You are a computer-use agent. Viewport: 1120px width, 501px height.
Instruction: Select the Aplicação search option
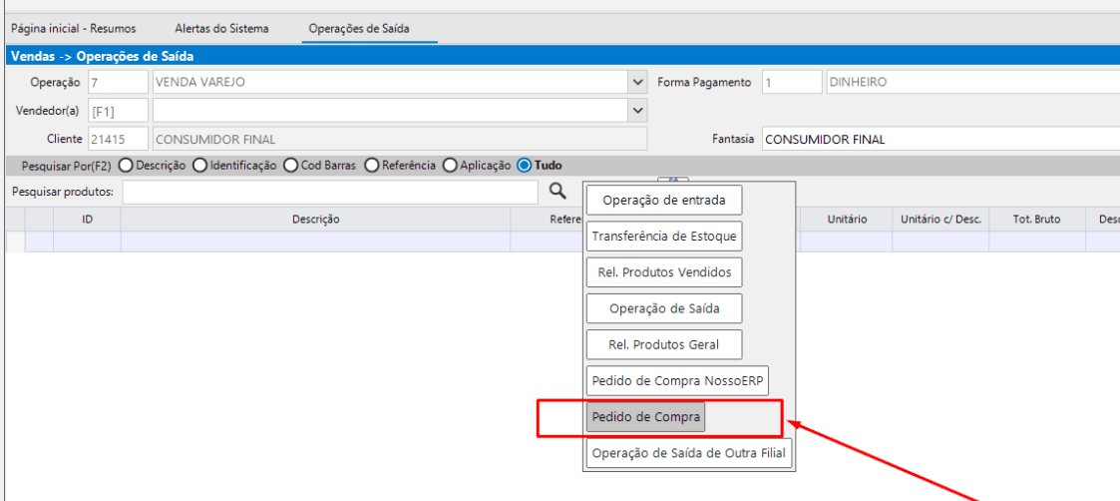[x=477, y=165]
